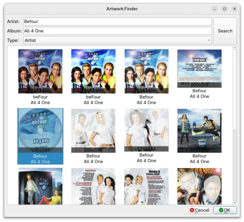Maximize the Artwork Finder window
Viewport: 244px width, 222px height.
[x=224, y=9]
